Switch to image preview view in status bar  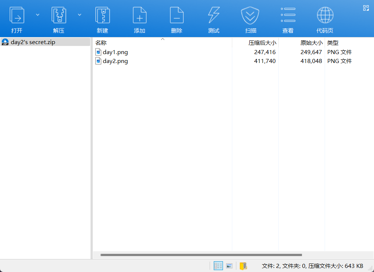tap(229, 266)
